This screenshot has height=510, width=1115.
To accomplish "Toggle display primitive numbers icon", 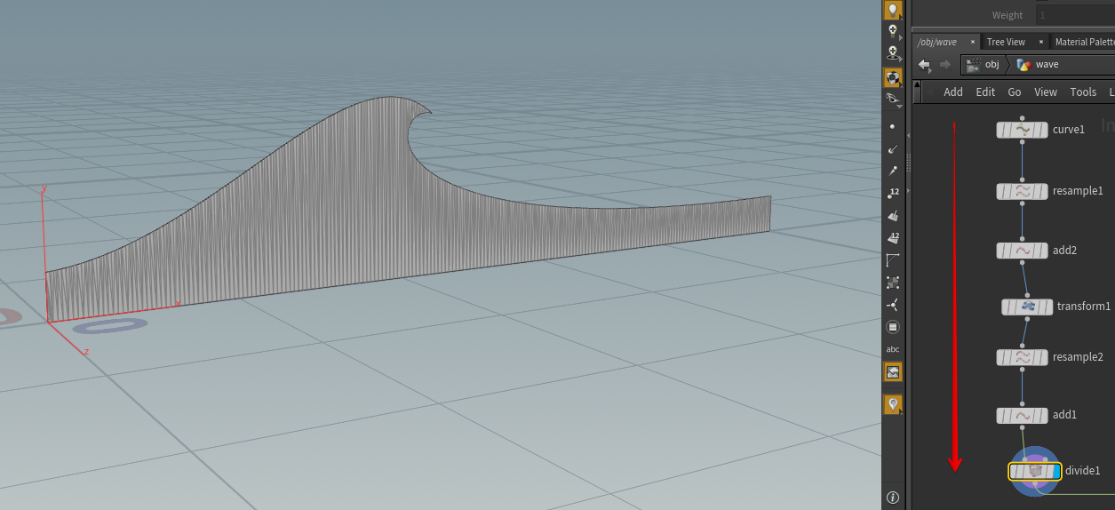I will 893,237.
